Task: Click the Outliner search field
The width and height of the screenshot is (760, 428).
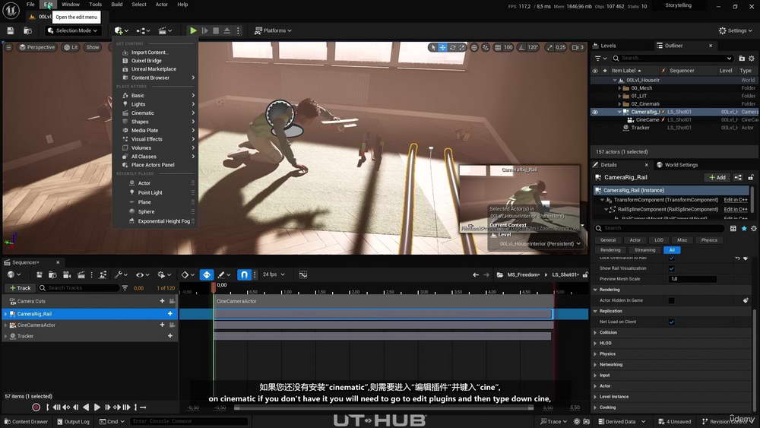Action: [x=672, y=59]
